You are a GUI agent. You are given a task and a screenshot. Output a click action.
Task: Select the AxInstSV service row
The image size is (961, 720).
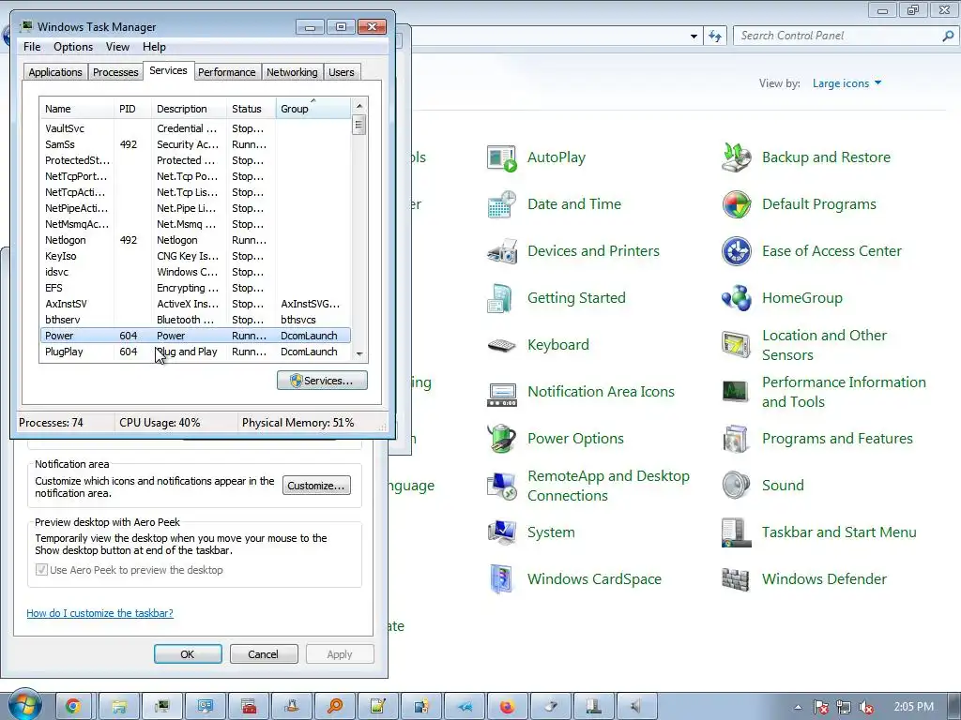(195, 305)
